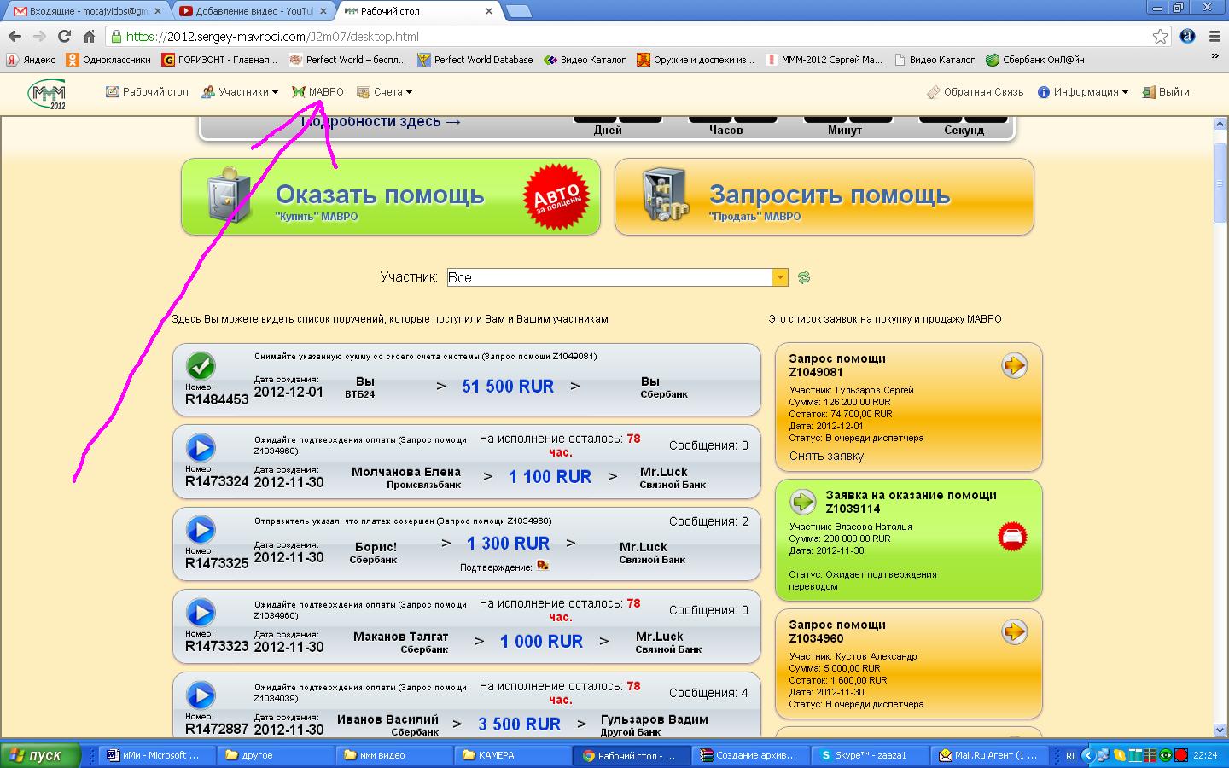Go back in browser history

(x=15, y=37)
